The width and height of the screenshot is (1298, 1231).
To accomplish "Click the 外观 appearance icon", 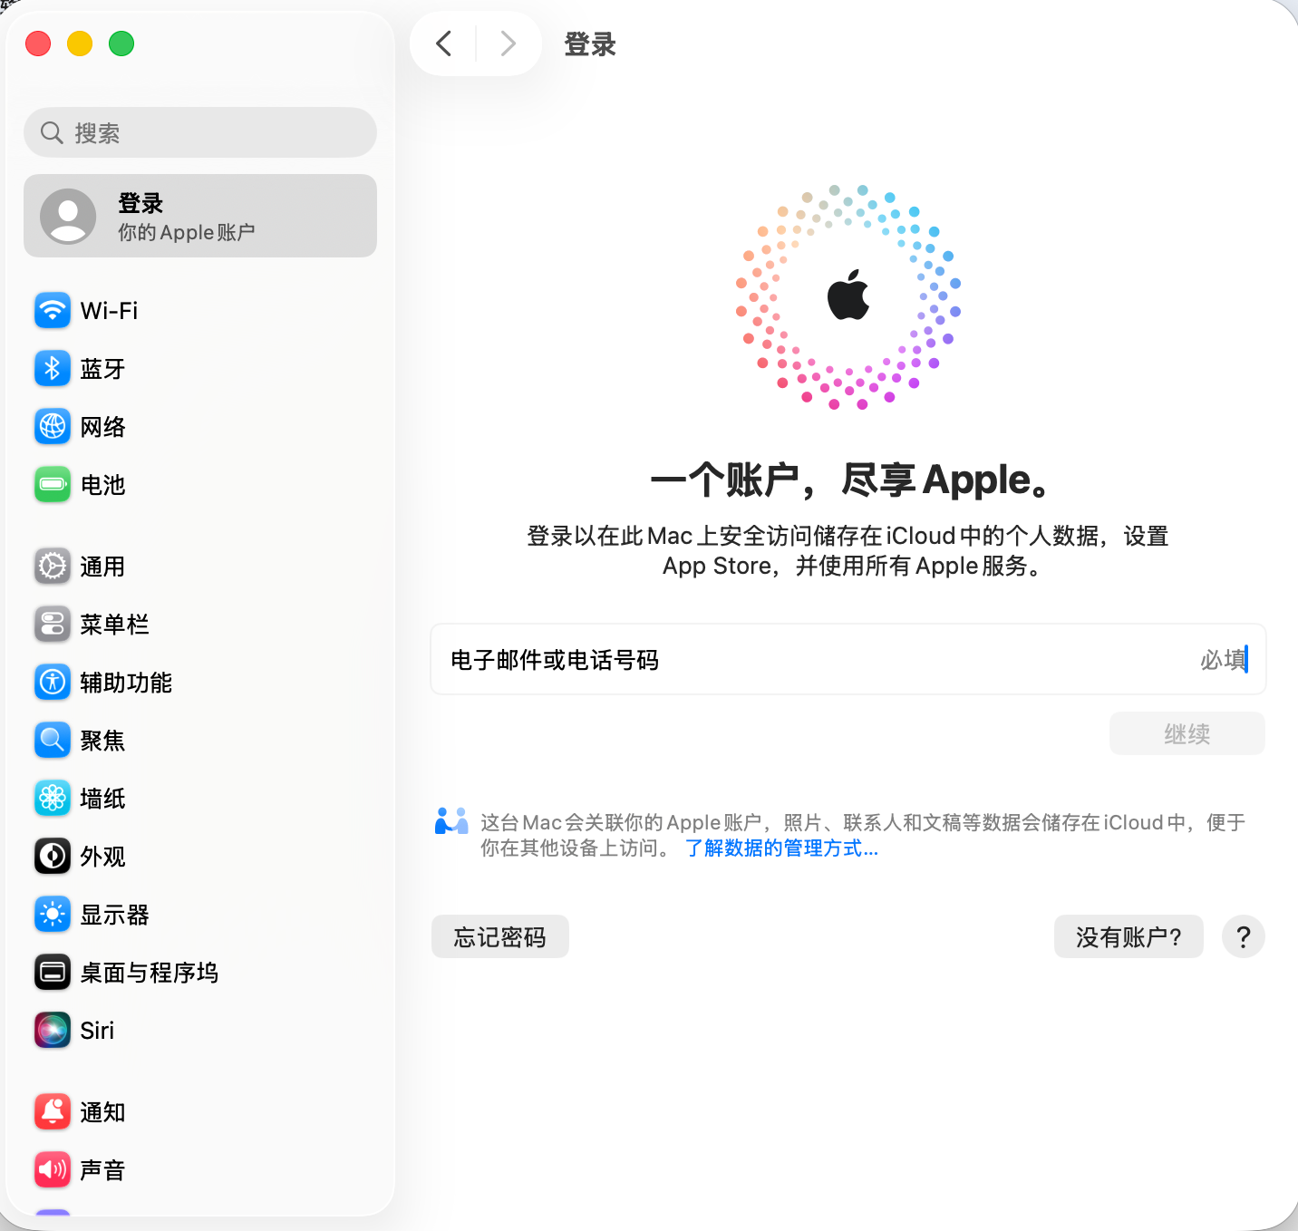I will coord(53,857).
